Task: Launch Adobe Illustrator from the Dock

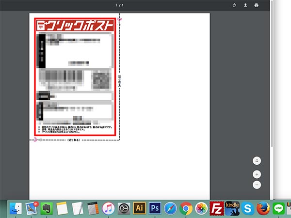Action: click(139, 208)
